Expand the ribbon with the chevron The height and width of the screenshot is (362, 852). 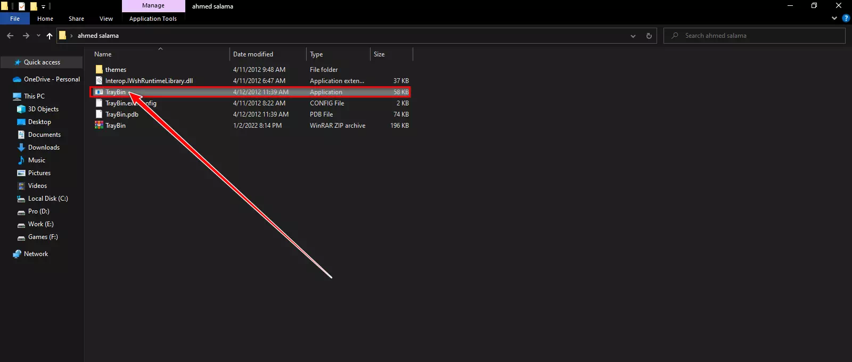[x=834, y=18]
